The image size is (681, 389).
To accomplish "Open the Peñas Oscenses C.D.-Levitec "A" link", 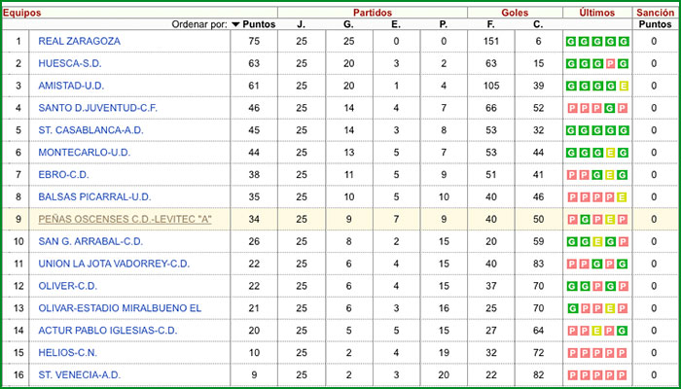I will (x=125, y=220).
